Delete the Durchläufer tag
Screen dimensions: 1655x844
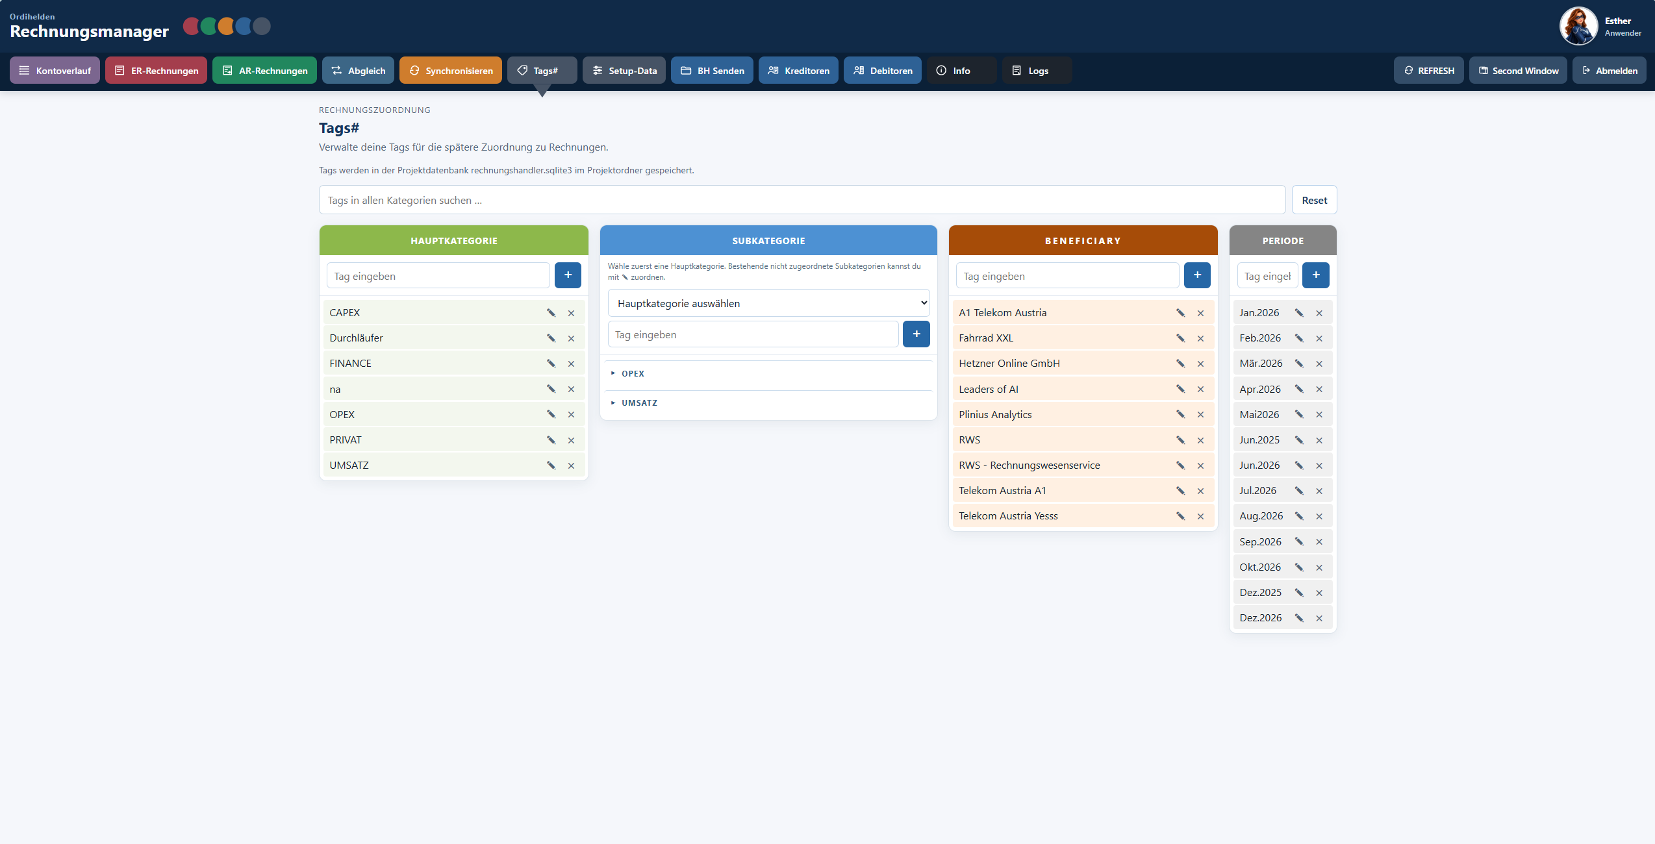click(x=571, y=338)
